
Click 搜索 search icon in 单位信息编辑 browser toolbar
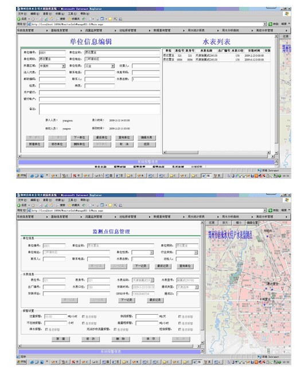[57, 19]
